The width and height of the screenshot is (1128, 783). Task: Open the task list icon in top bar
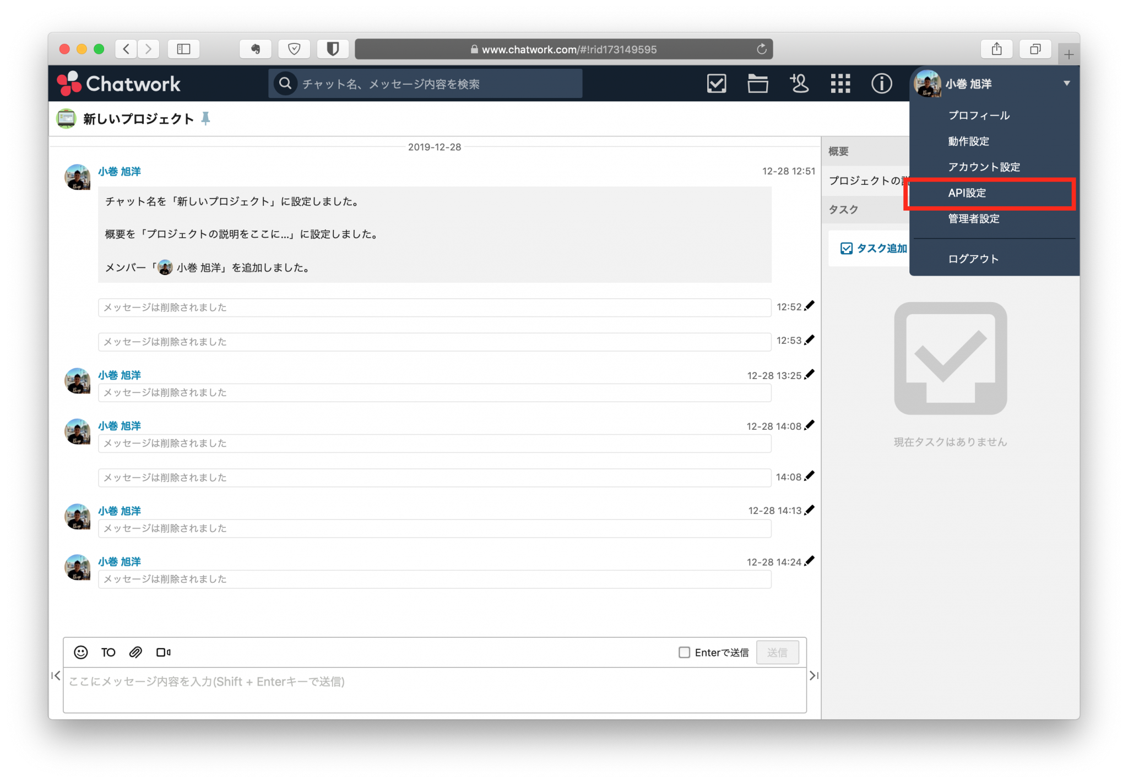pyautogui.click(x=716, y=84)
